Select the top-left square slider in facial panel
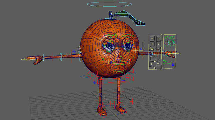 [152, 39]
